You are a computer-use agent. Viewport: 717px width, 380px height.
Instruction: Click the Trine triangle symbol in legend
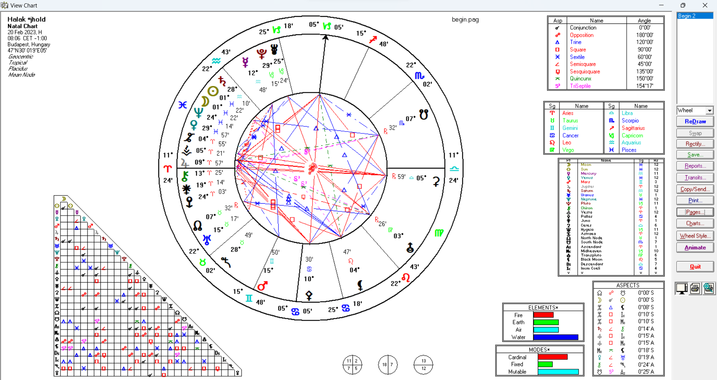557,42
